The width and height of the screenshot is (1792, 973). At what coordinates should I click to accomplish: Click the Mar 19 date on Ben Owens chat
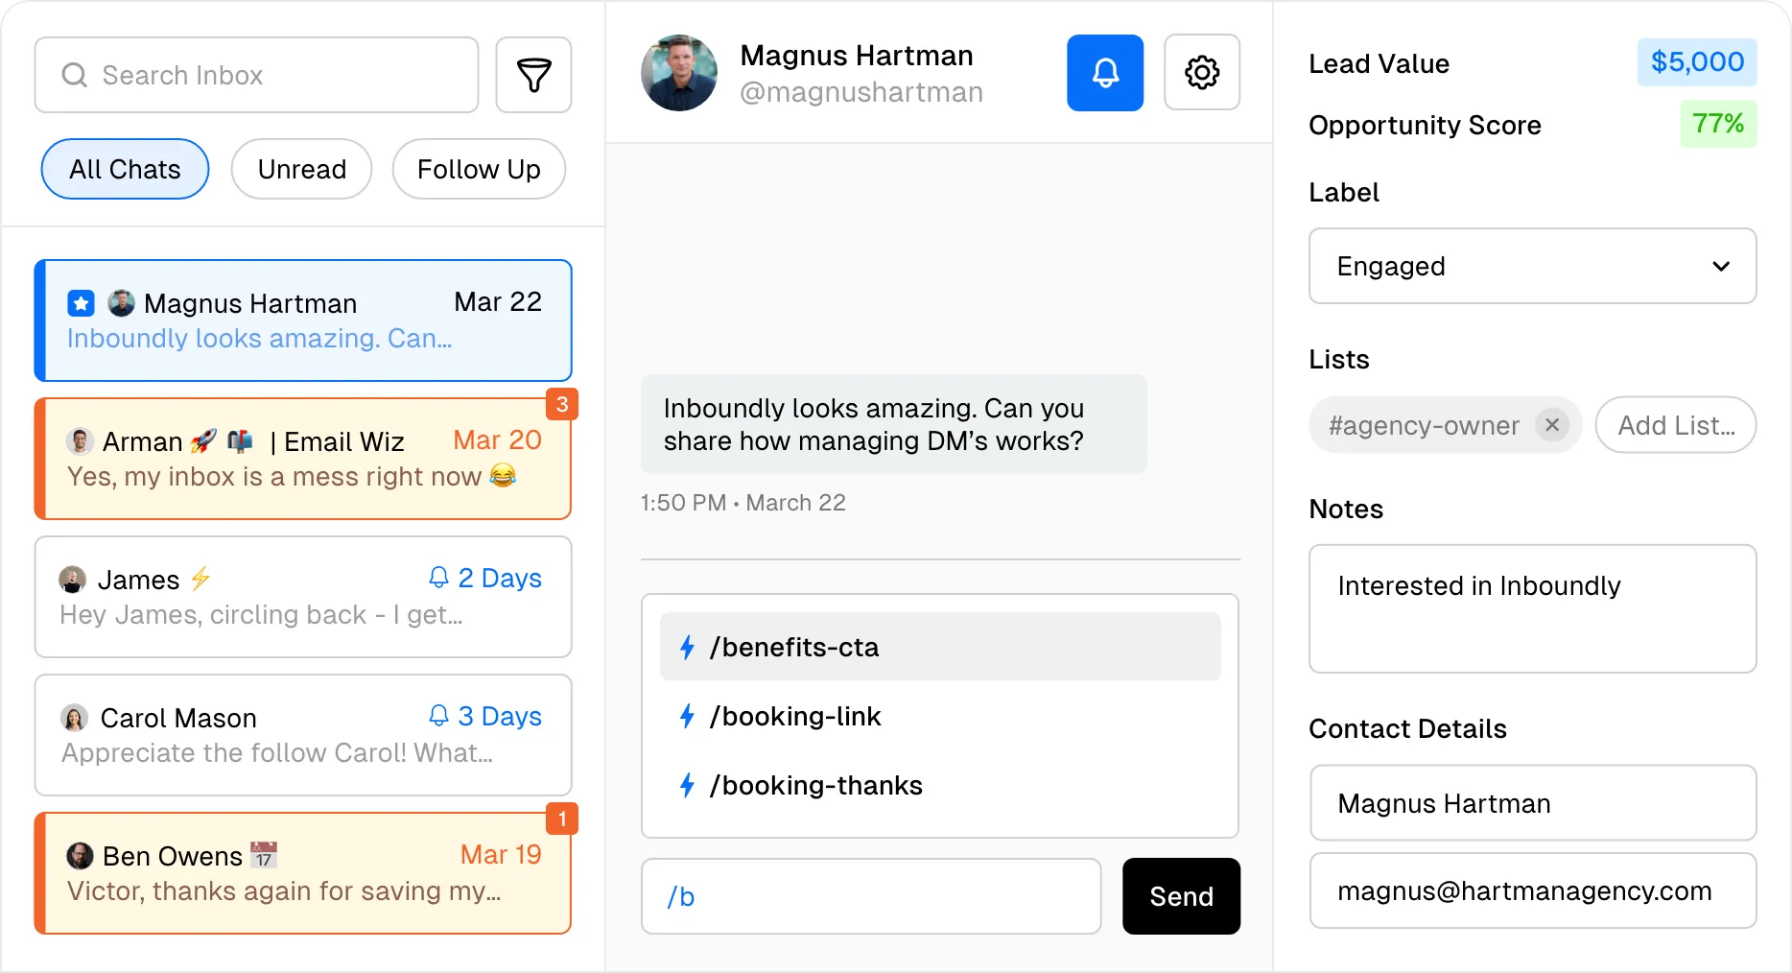pyautogui.click(x=501, y=854)
